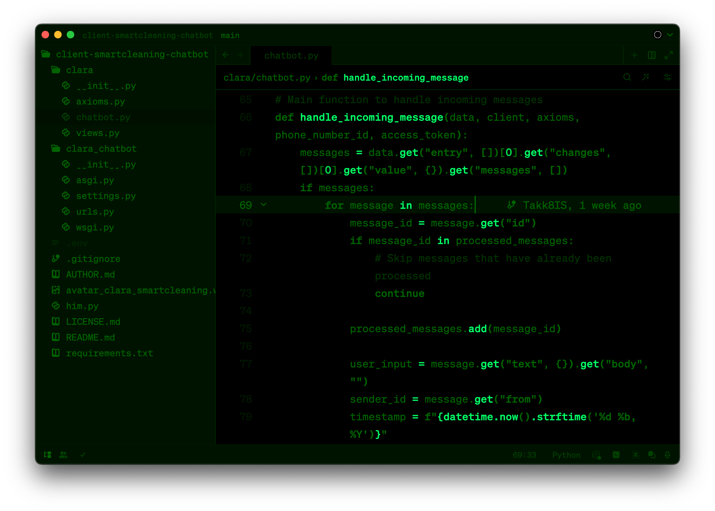Viewport: 715px width, 511px height.
Task: Click the main branch label in title bar
Action: click(x=230, y=36)
